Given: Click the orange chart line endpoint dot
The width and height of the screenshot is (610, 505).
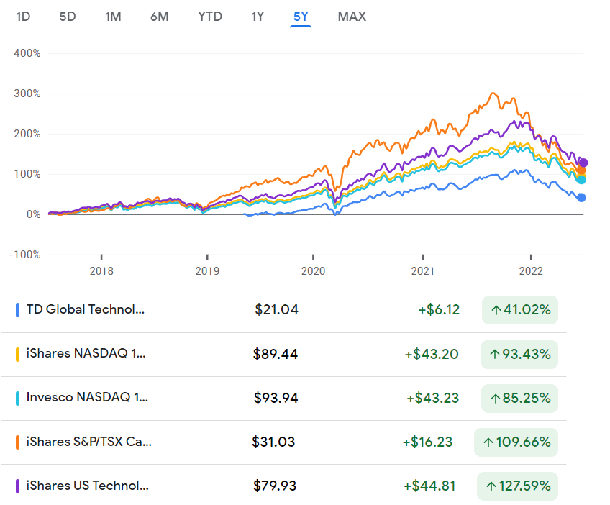Looking at the screenshot, I should point(582,172).
